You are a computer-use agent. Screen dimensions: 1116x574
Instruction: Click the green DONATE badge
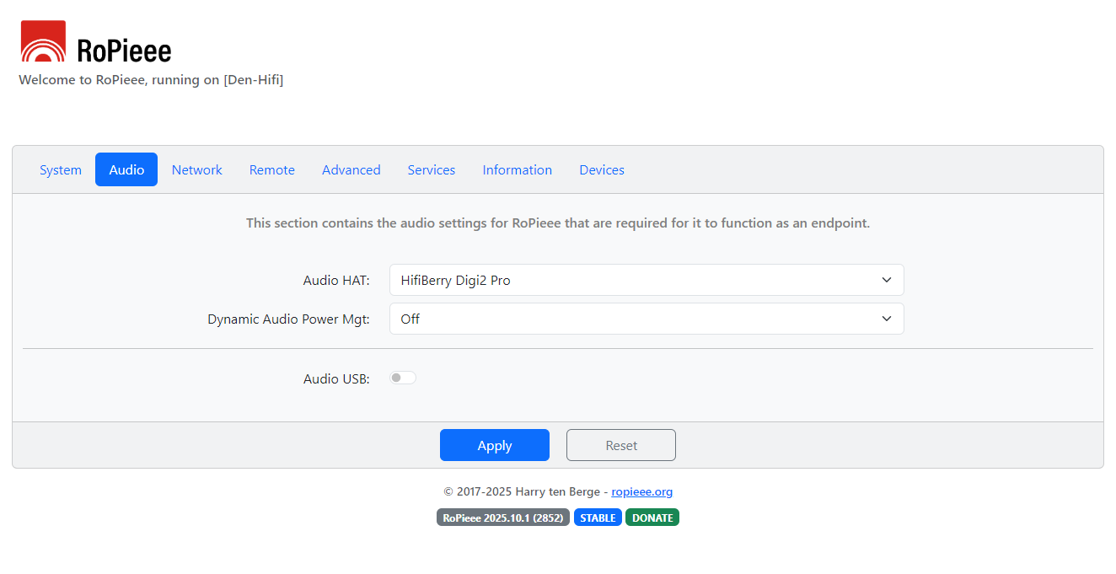click(x=652, y=518)
